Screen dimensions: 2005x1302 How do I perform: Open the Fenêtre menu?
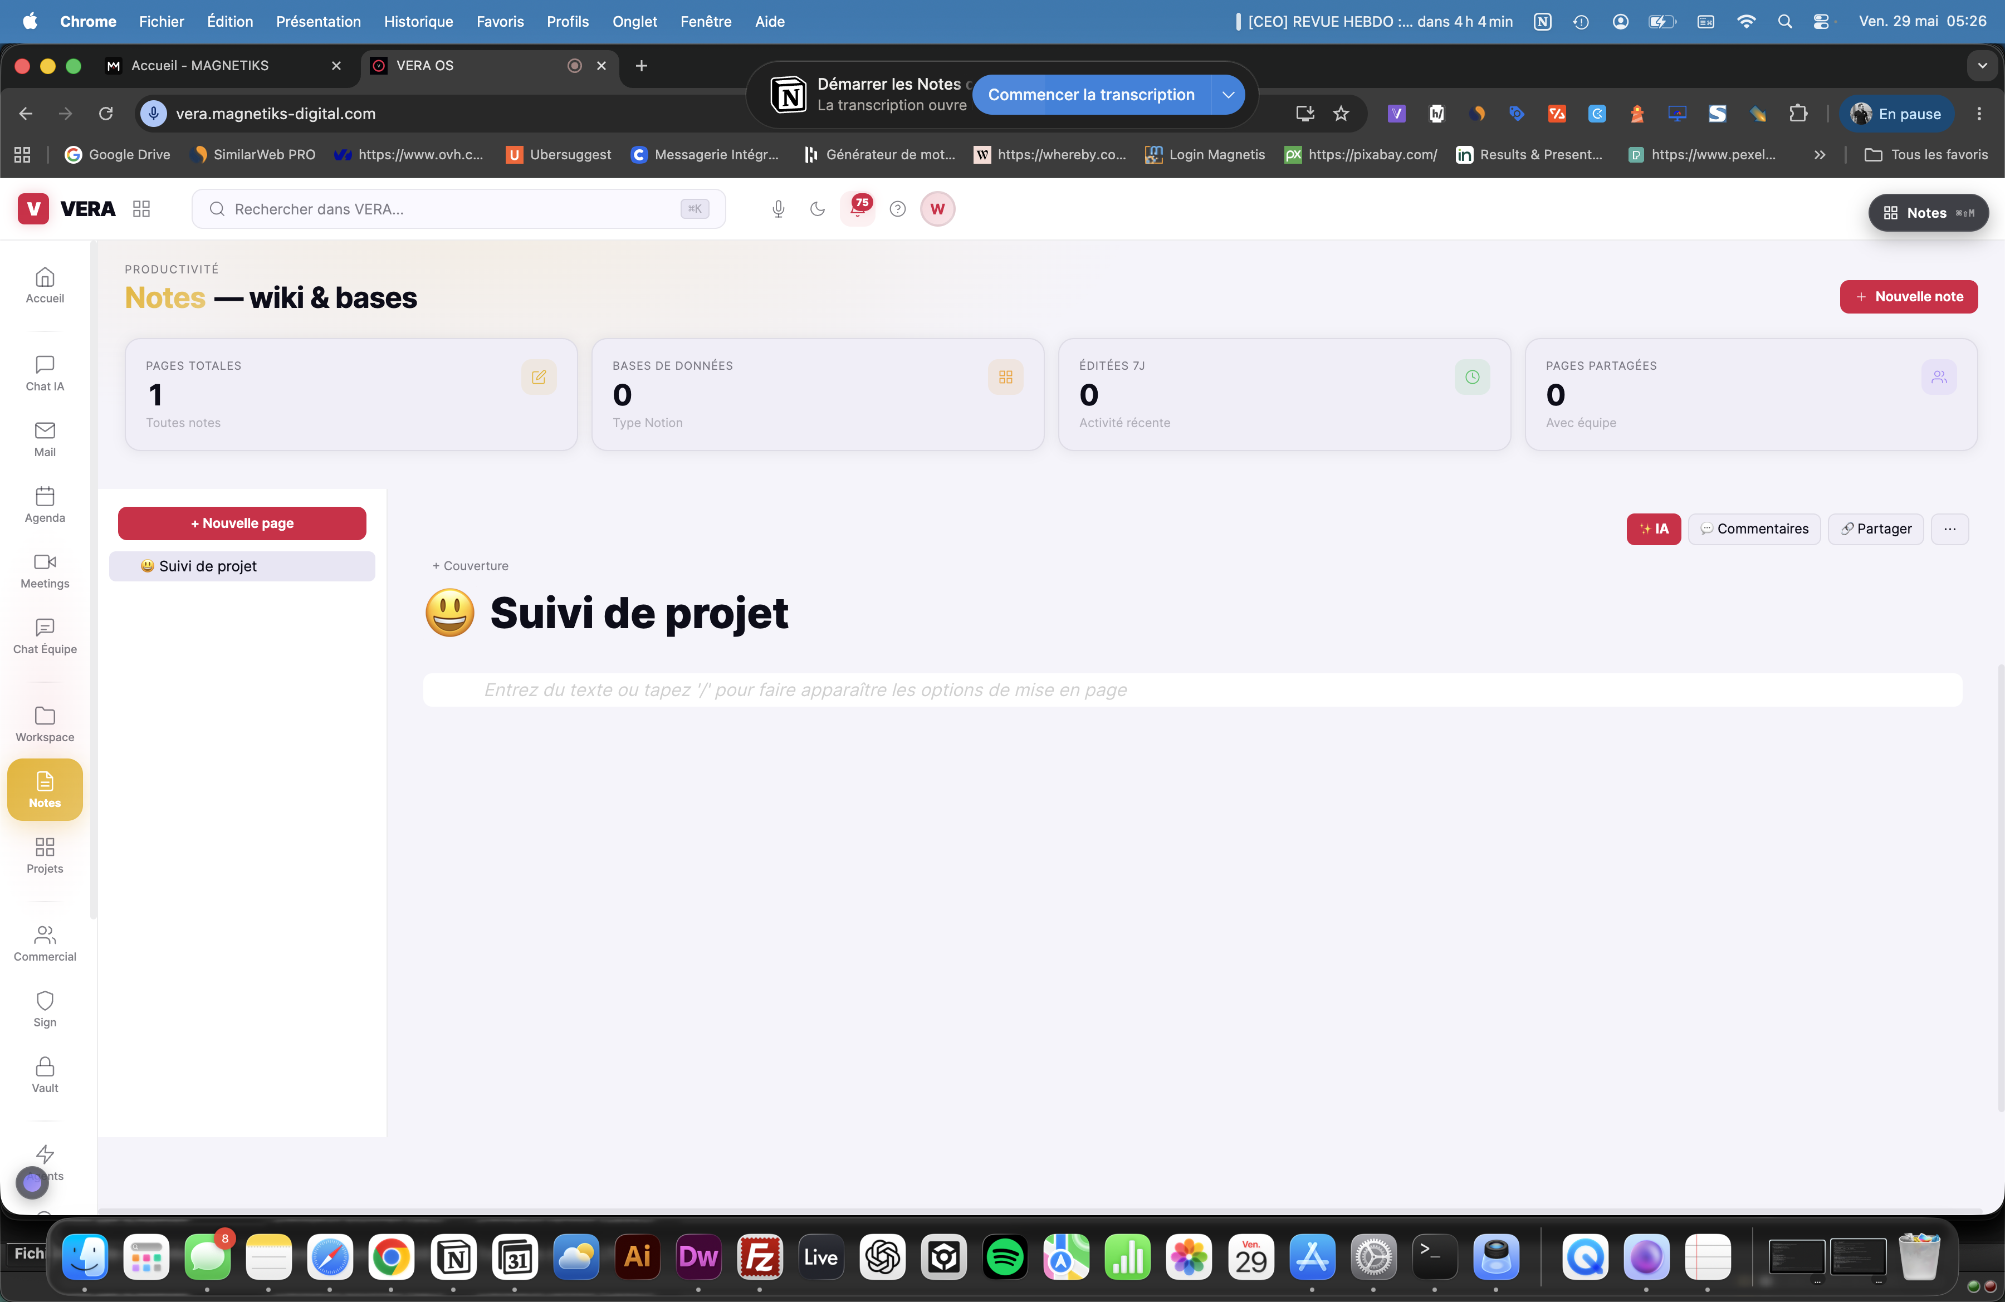[x=705, y=22]
